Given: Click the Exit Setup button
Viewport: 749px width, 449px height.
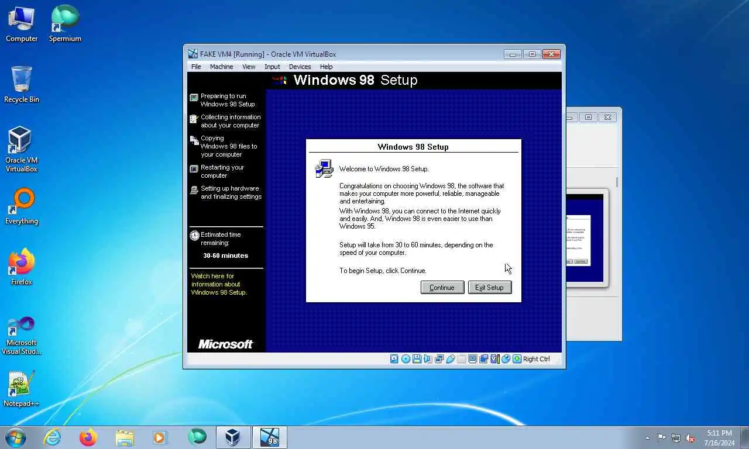Looking at the screenshot, I should (490, 288).
